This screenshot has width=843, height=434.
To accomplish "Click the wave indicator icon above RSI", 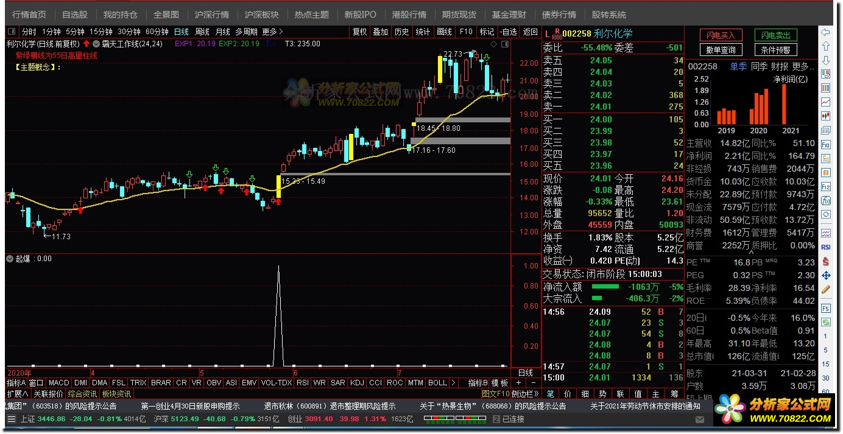I will 826,233.
